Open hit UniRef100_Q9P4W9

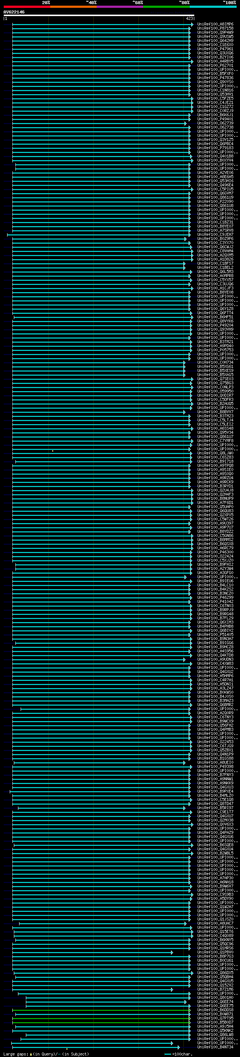click(215, 32)
